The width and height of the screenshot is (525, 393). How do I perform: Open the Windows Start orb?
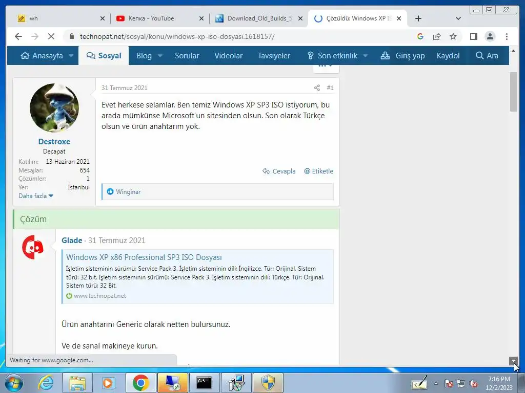tap(14, 383)
